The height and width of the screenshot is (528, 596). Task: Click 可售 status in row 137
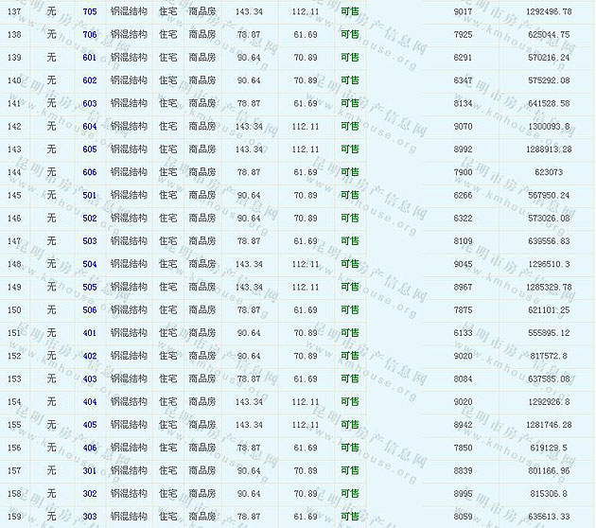point(350,11)
